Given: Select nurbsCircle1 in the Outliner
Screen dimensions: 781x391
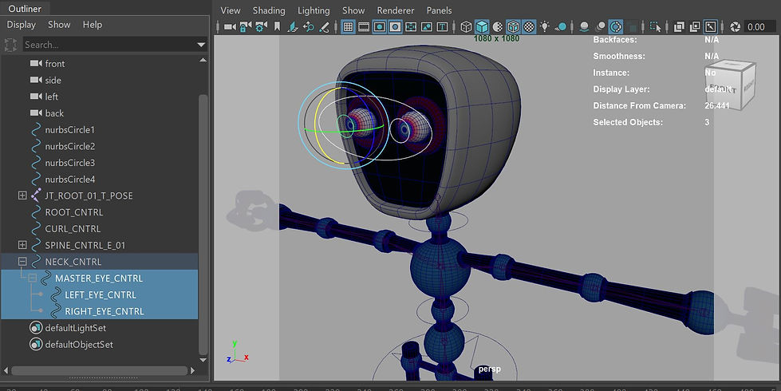Looking at the screenshot, I should pos(69,129).
